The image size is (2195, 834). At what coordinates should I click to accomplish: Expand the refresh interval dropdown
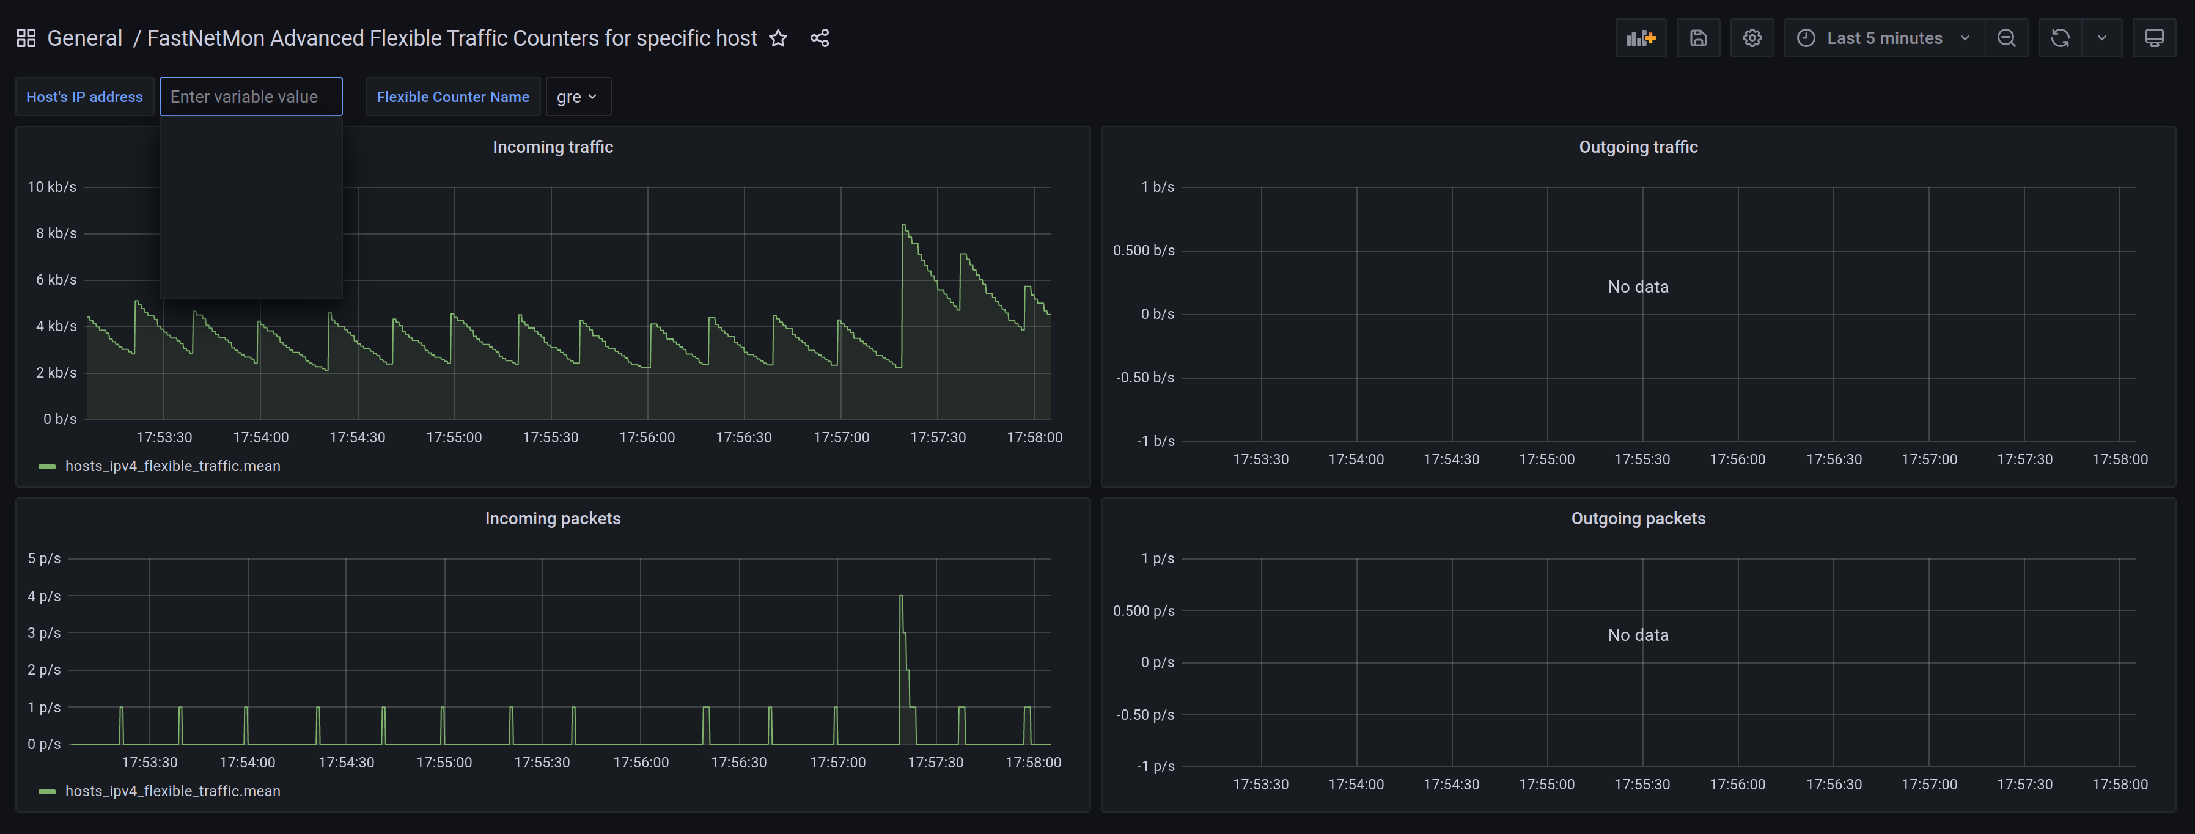(x=2102, y=38)
